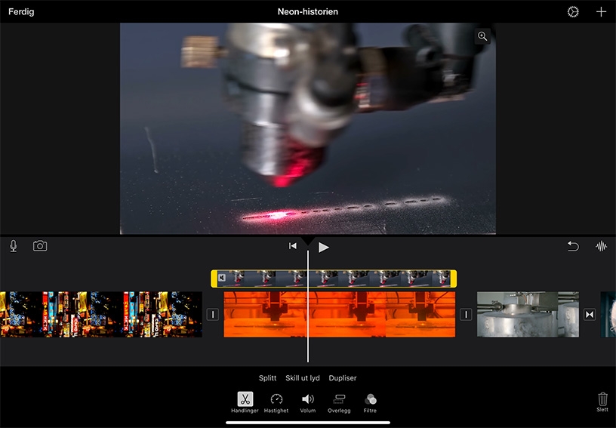This screenshot has width=616, height=428.
Task: Open project settings gear icon
Action: [573, 12]
